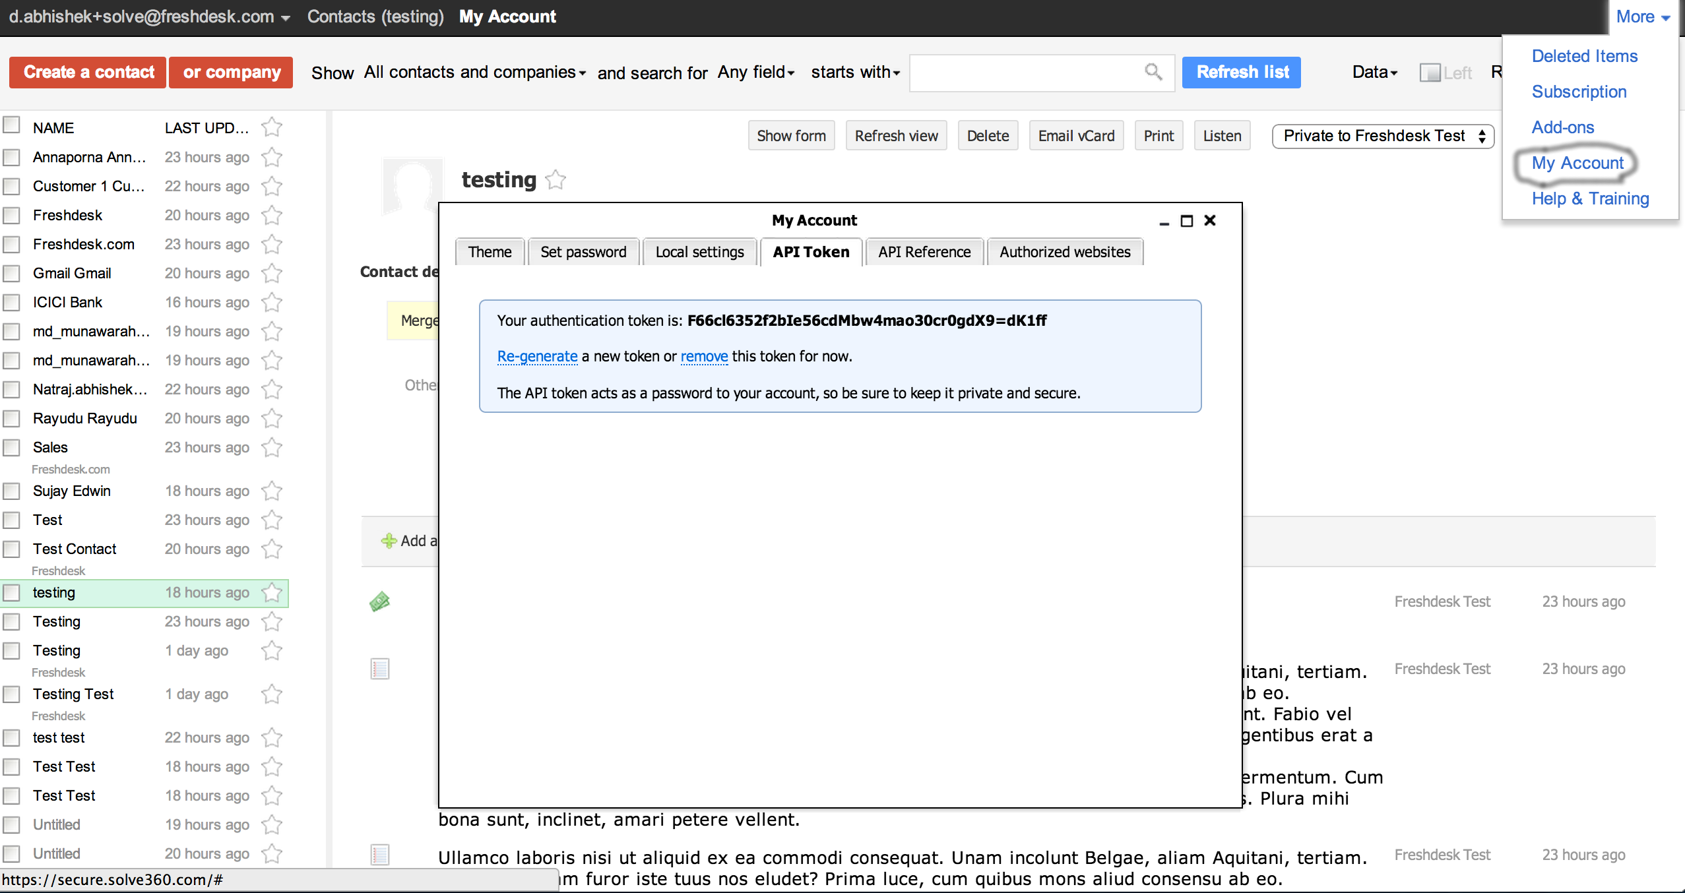Star the Freshdesk.com contact row
The width and height of the screenshot is (1685, 893).
click(x=272, y=244)
